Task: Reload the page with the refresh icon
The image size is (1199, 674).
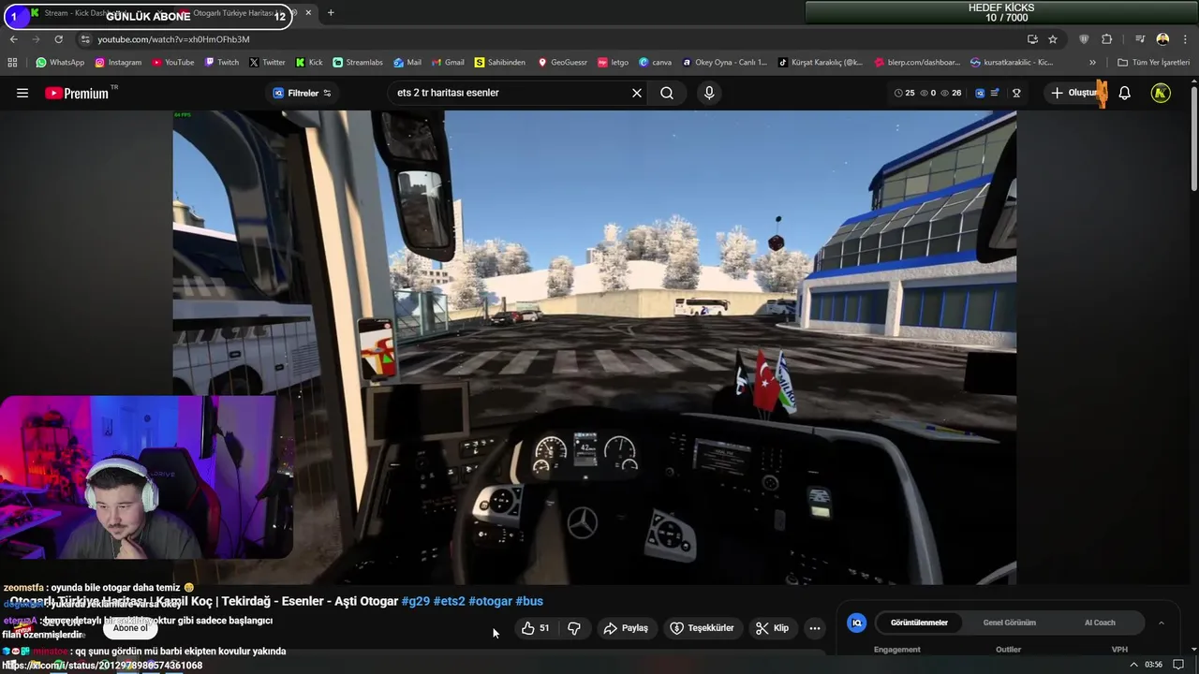Action: point(58,39)
